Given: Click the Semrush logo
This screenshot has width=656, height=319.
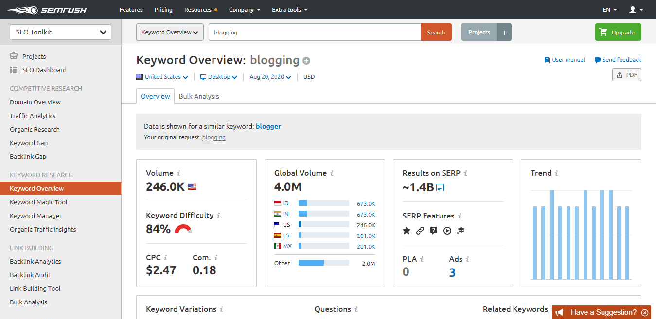Looking at the screenshot, I should click(x=40, y=10).
